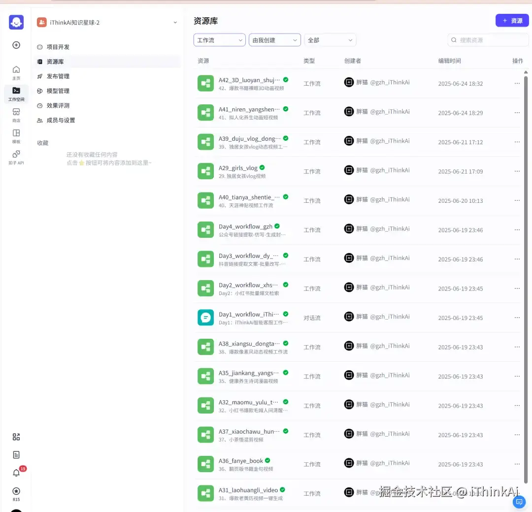The width and height of the screenshot is (532, 512).
Task: Expand the iThinkAi知识星球-2 workspace switcher
Action: pyautogui.click(x=175, y=22)
